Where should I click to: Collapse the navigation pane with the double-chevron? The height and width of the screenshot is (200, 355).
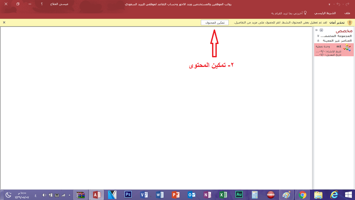tap(317, 30)
